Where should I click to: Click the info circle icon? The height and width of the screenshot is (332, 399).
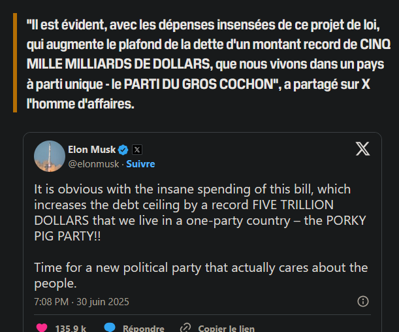click(363, 301)
